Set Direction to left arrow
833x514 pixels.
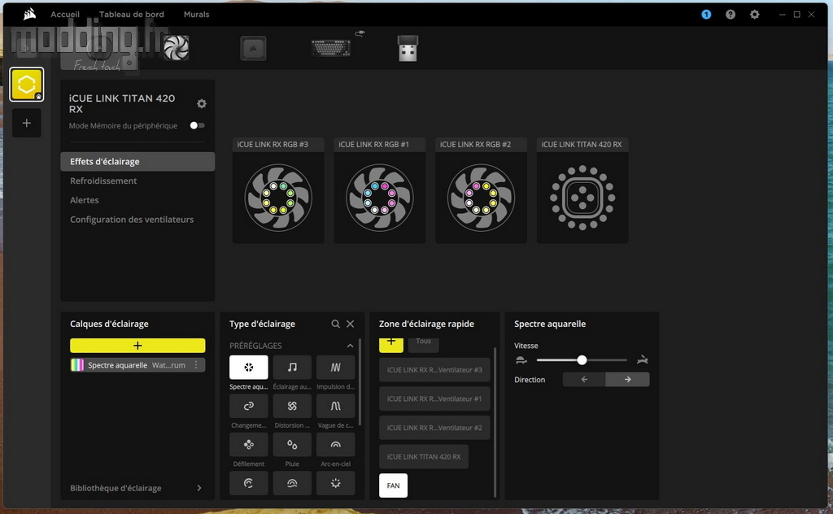584,380
